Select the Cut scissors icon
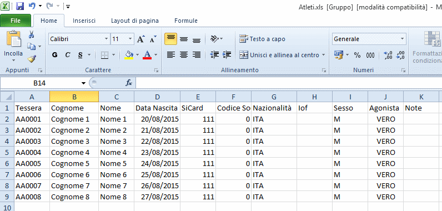442x211 pixels. 31,34
